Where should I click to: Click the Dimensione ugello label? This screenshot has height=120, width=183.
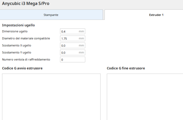[x=15, y=31]
